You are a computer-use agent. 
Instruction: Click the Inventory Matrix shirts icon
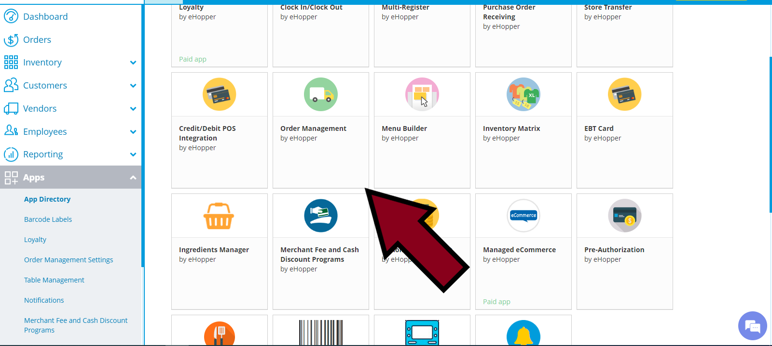tap(524, 94)
